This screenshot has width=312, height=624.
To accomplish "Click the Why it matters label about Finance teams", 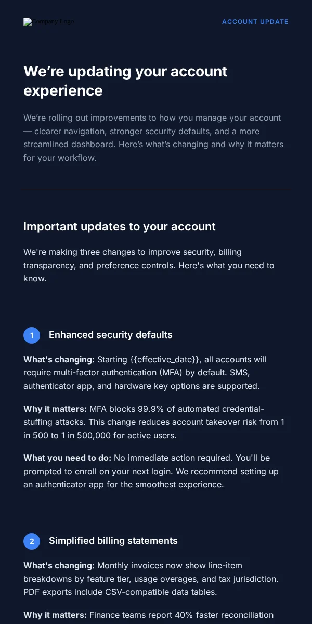I will pos(55,615).
